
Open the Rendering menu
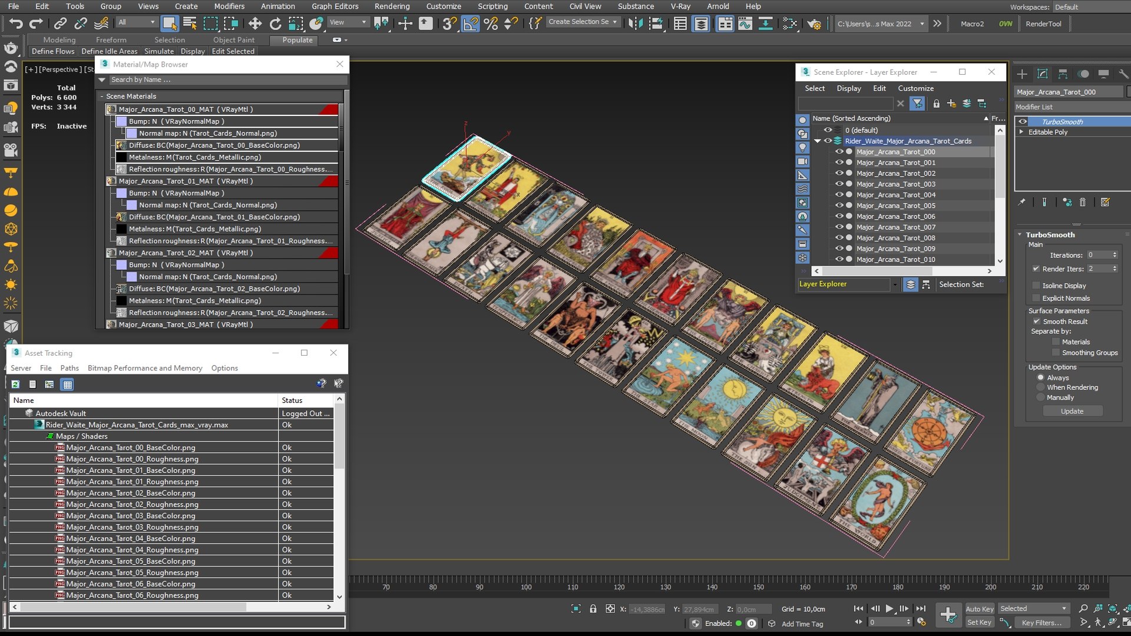392,6
